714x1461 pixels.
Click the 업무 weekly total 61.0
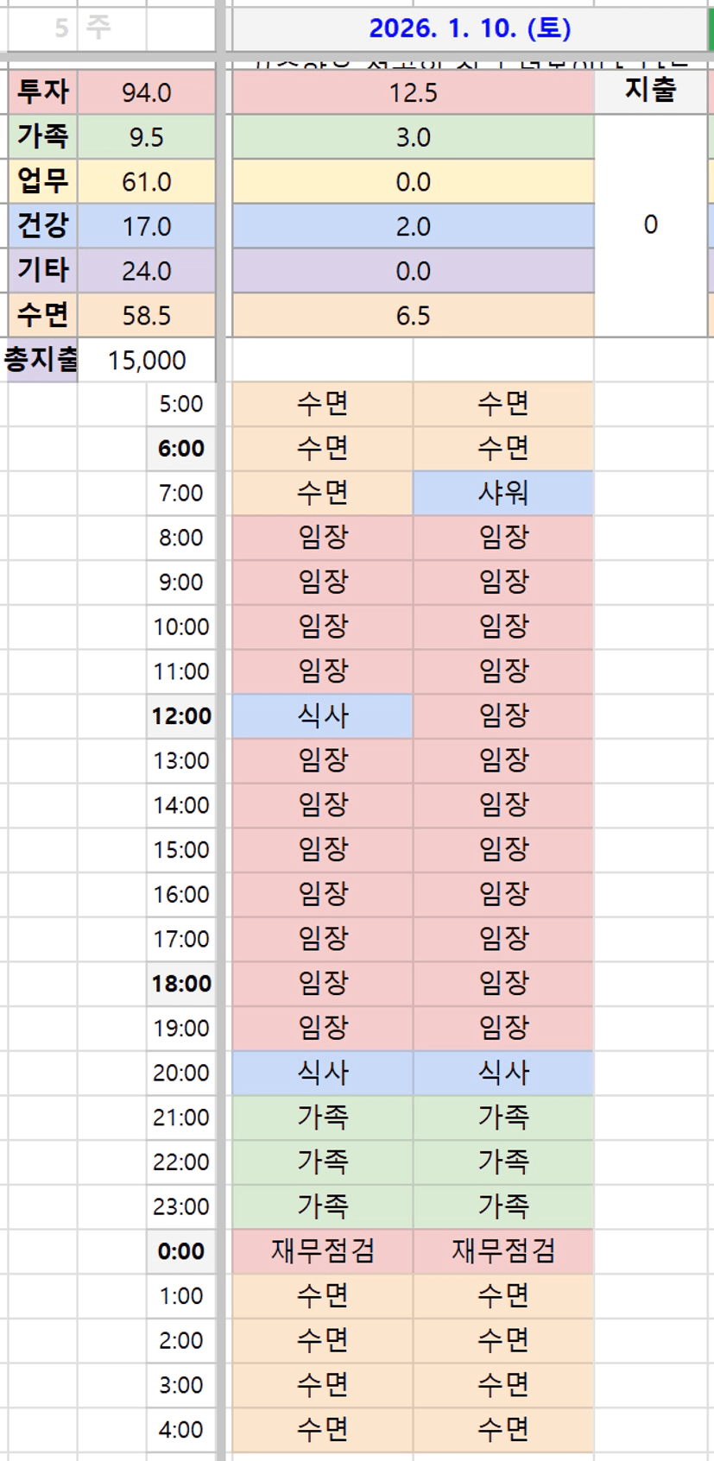point(146,182)
